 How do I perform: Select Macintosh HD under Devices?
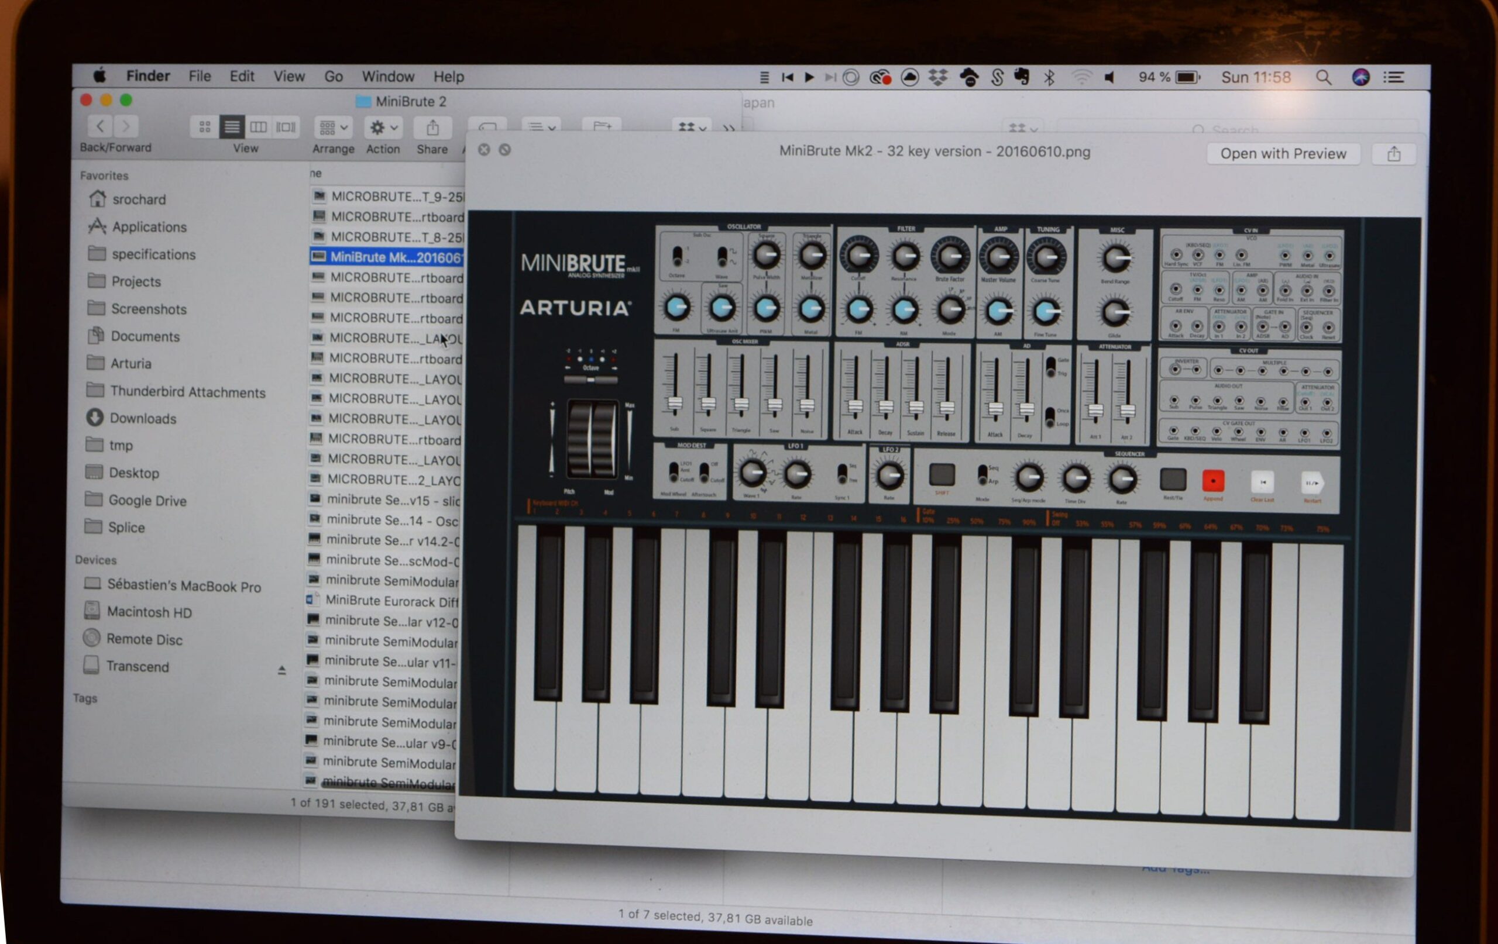click(x=149, y=612)
